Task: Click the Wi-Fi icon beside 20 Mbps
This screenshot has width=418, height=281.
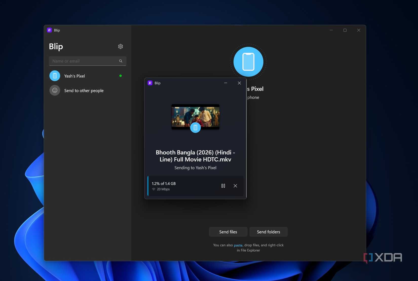Action: pyautogui.click(x=154, y=189)
